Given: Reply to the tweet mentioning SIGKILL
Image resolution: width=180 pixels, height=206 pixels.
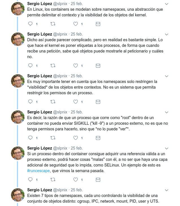Looking at the screenshot, I should [x=31, y=138].
